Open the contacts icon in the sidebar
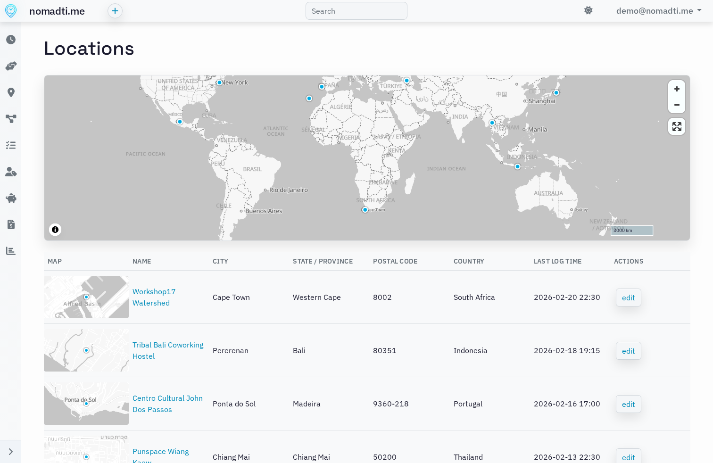Viewport: 713px width, 463px height. tap(10, 172)
